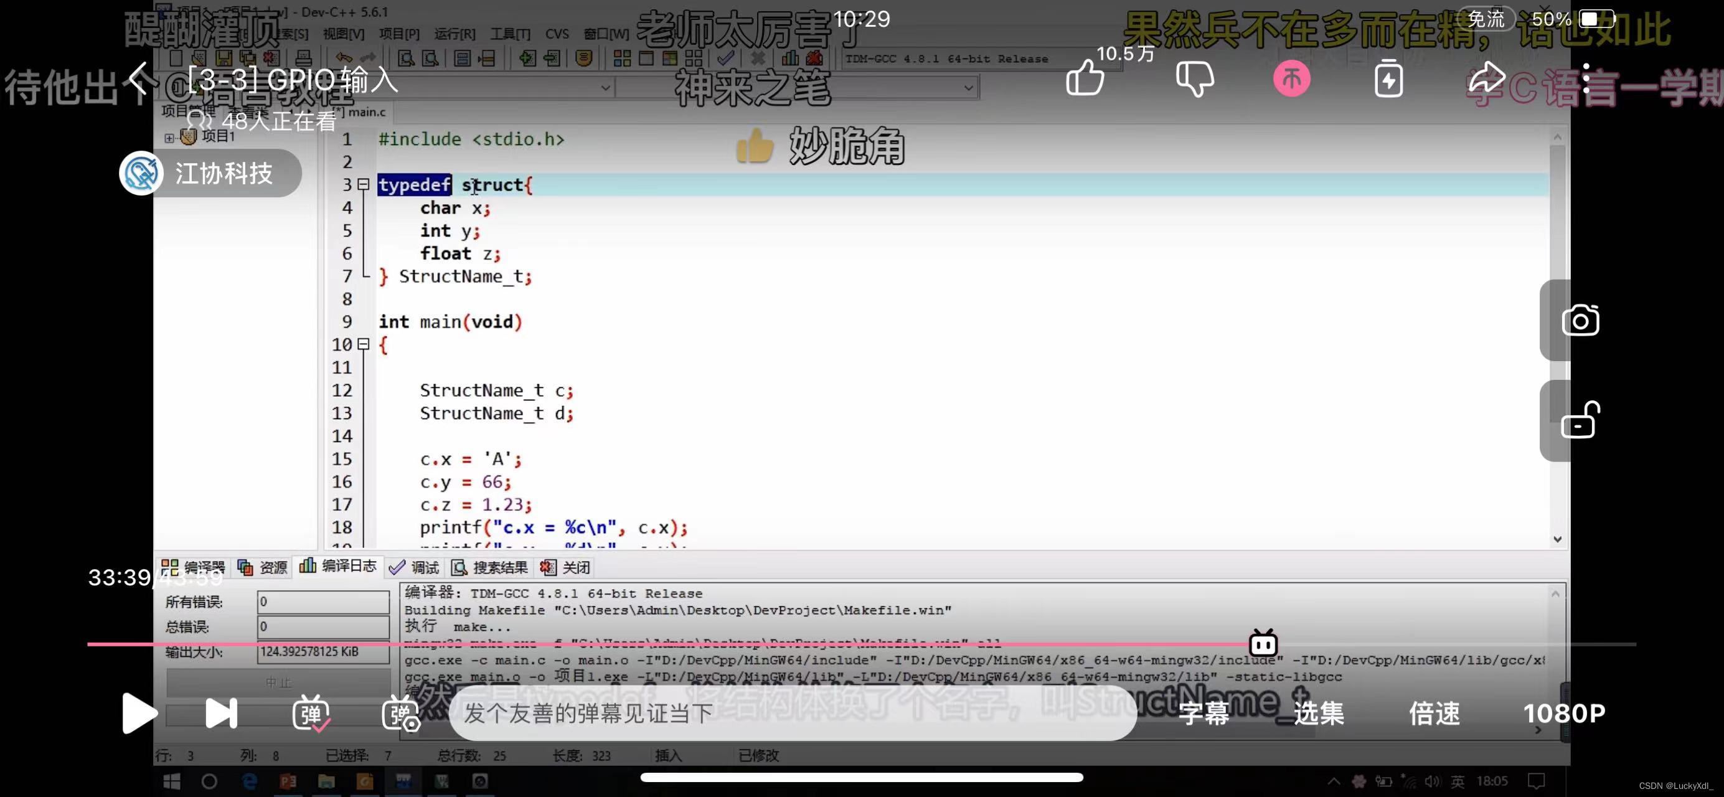Open the 工具[T] menu

[x=510, y=34]
